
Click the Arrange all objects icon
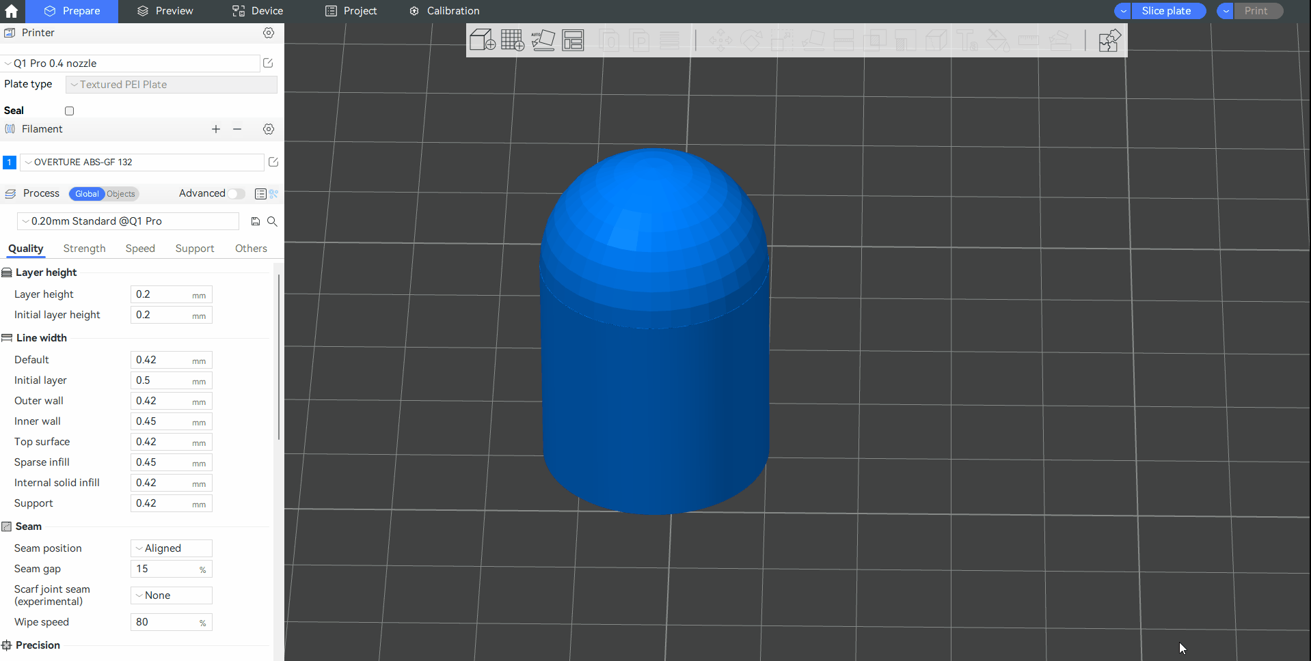click(x=573, y=40)
